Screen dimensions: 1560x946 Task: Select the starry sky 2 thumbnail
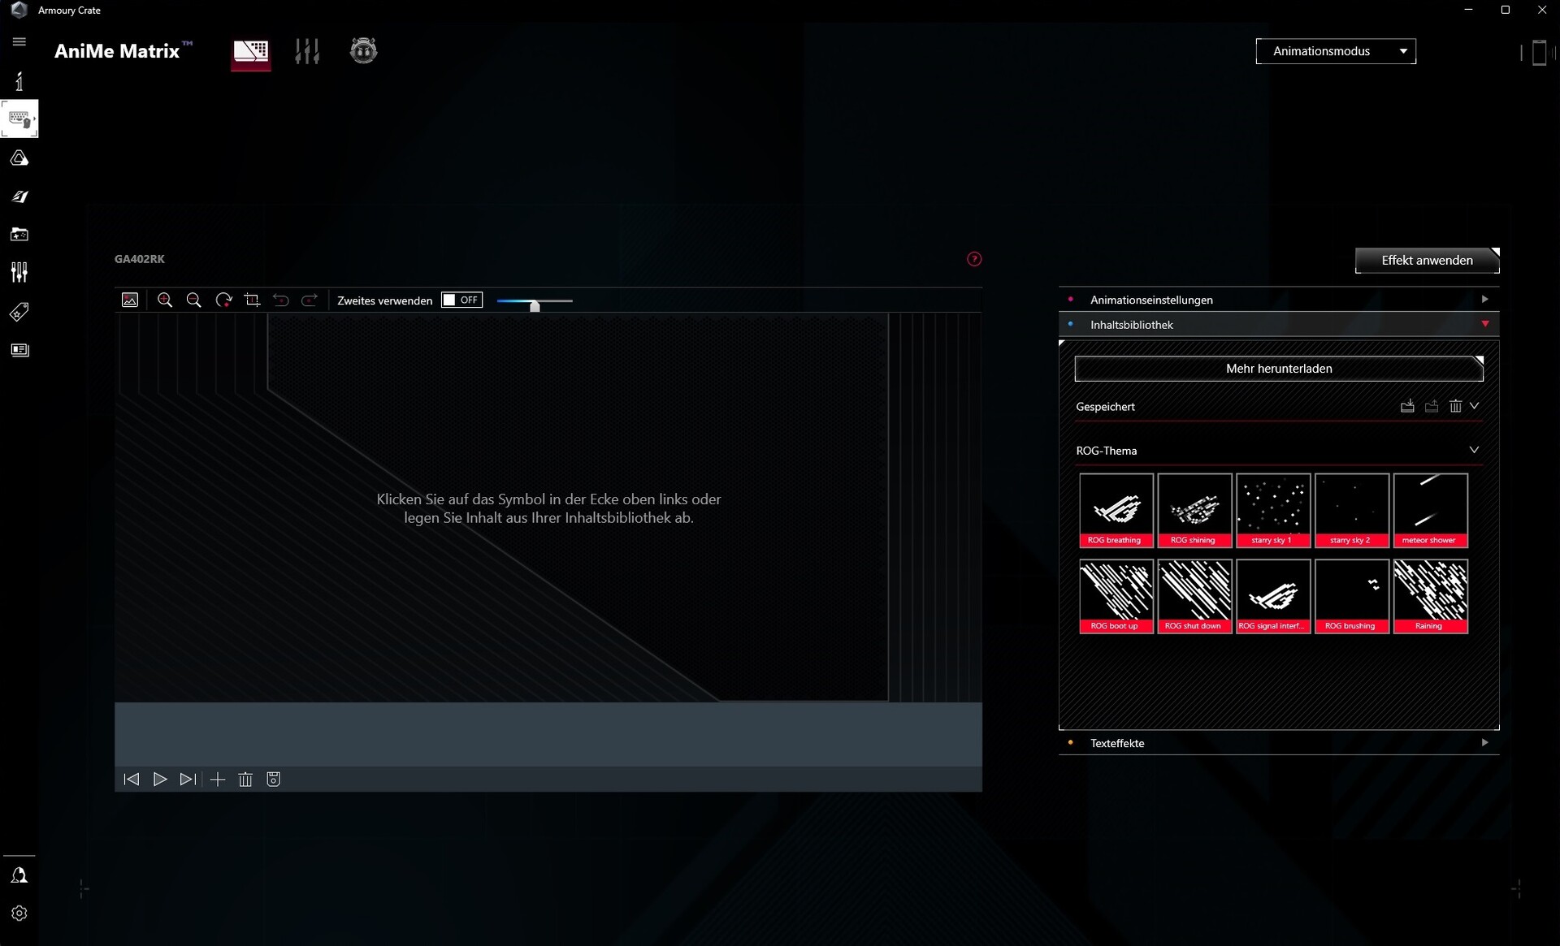pyautogui.click(x=1352, y=510)
